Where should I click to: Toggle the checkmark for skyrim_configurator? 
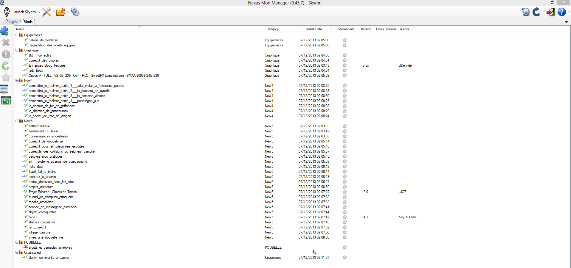pyautogui.click(x=26, y=211)
